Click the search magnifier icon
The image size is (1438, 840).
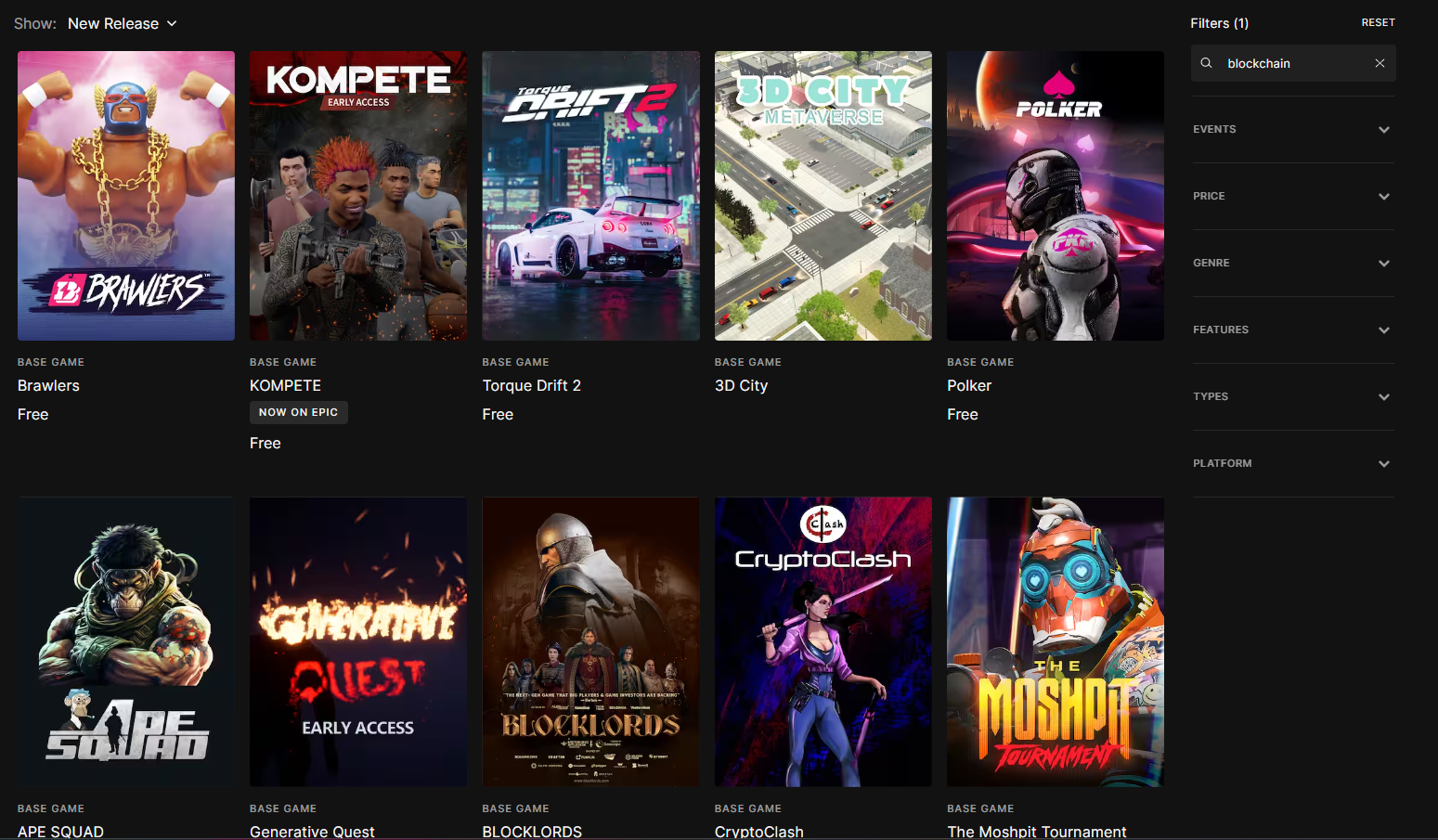tap(1207, 63)
